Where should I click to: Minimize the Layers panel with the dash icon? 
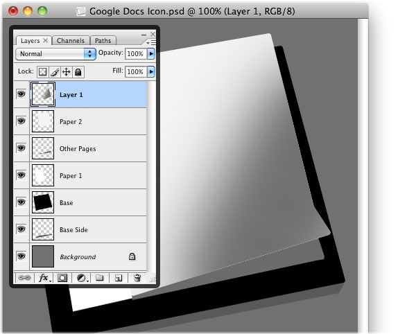[144, 35]
